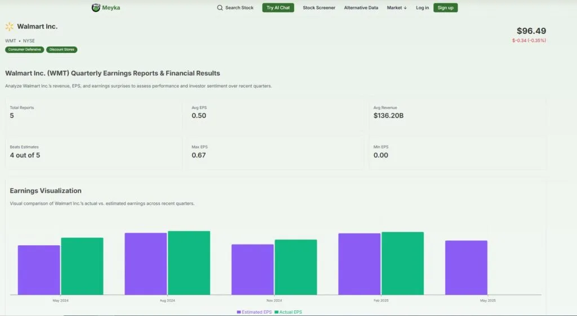Screen dimensions: 577x316
Task: Click the Aug 2024 green Actual EPS bar
Action: (x=189, y=263)
